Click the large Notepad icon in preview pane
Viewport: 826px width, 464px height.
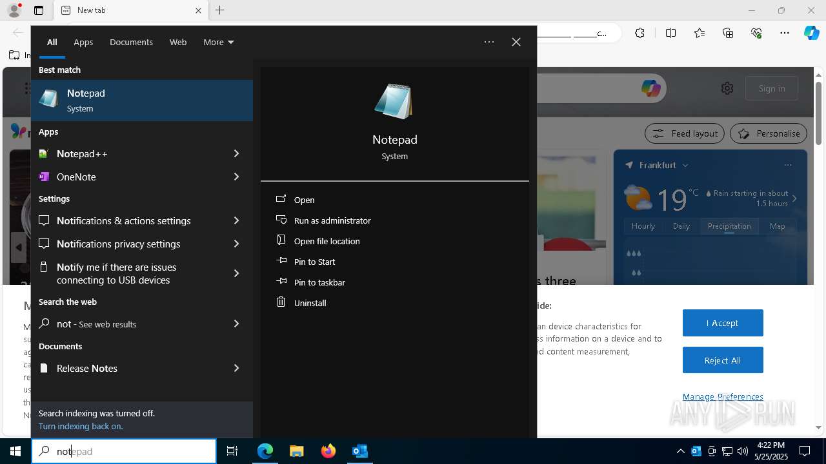(x=394, y=101)
